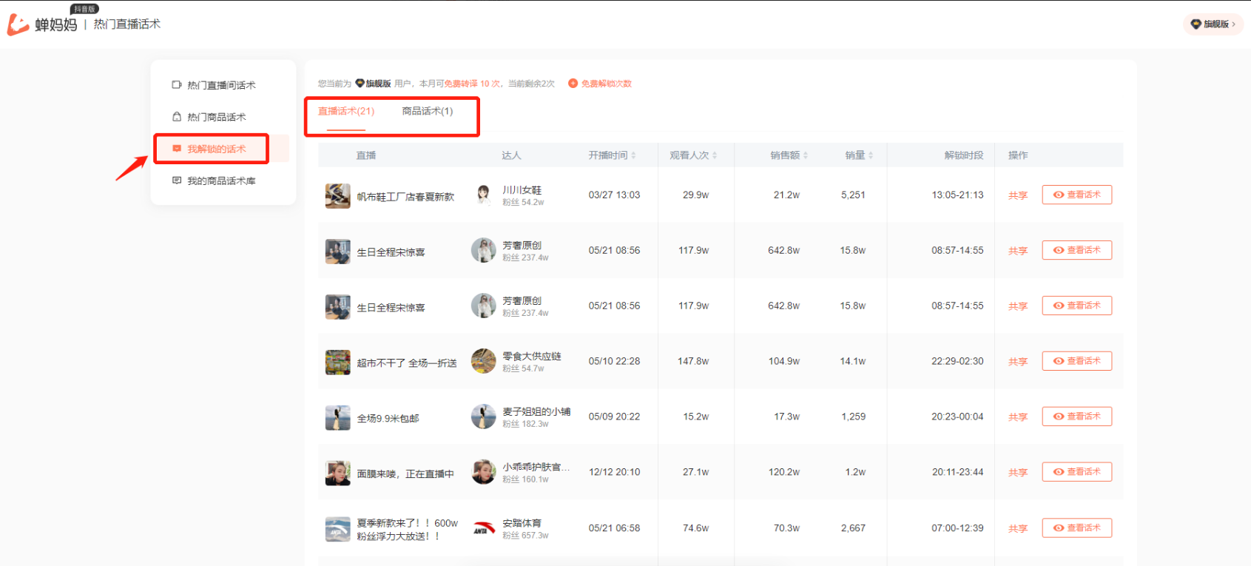Click the creator name 安踏体育
This screenshot has height=566, width=1251.
[522, 523]
